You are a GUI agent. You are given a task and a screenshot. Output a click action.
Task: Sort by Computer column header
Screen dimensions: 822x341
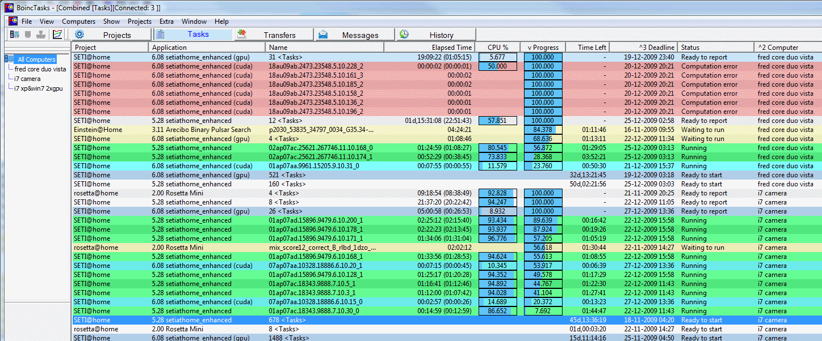point(788,48)
